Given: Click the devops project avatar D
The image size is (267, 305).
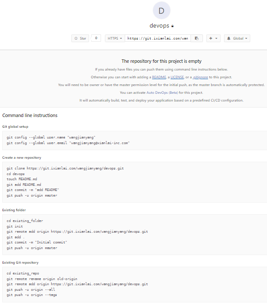Looking at the screenshot, I should coord(161,10).
